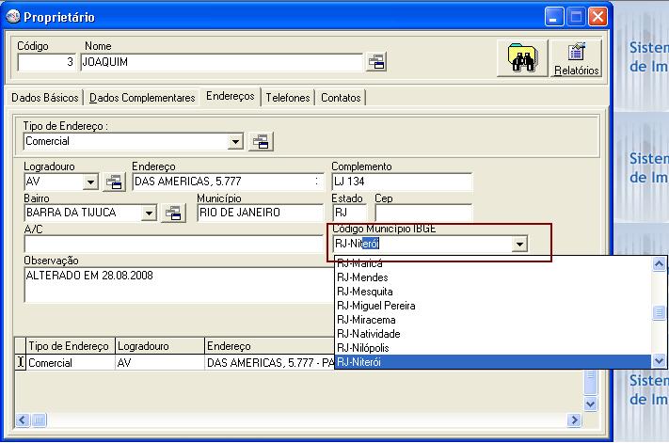Expand the Logradouro dropdown arrow
The width and height of the screenshot is (669, 443).
(x=91, y=182)
